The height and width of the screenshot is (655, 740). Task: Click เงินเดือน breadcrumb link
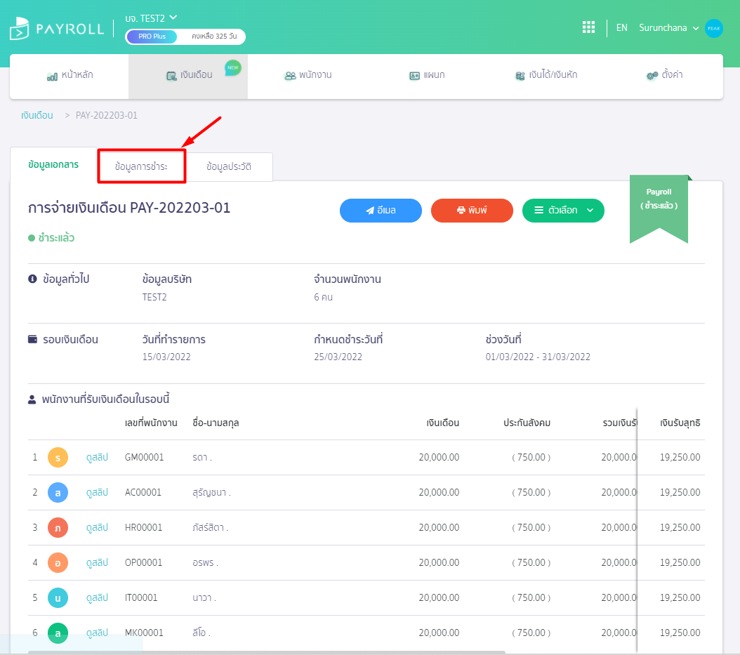(x=37, y=115)
